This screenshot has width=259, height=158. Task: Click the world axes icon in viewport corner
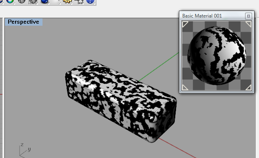point(25,150)
